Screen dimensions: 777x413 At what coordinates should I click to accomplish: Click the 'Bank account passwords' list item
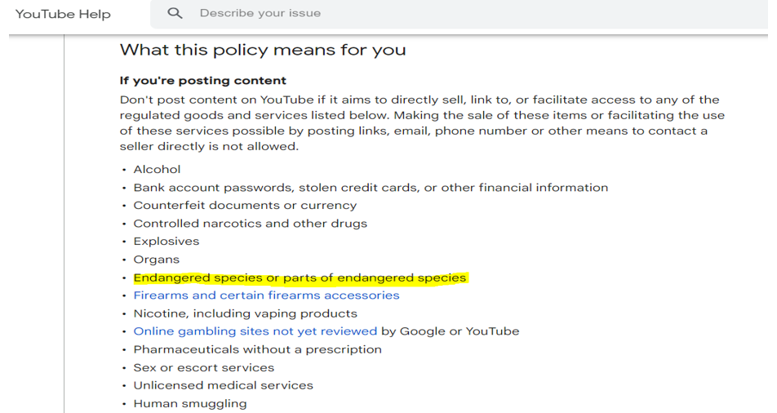point(371,188)
